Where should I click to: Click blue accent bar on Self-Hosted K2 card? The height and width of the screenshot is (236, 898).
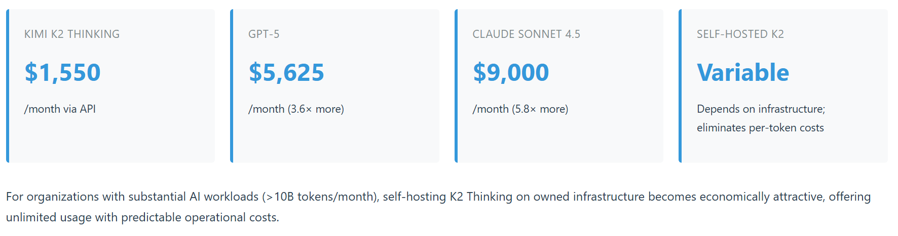coord(680,86)
